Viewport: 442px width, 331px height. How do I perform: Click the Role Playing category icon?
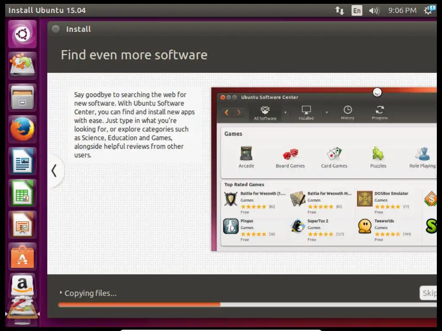(x=423, y=154)
